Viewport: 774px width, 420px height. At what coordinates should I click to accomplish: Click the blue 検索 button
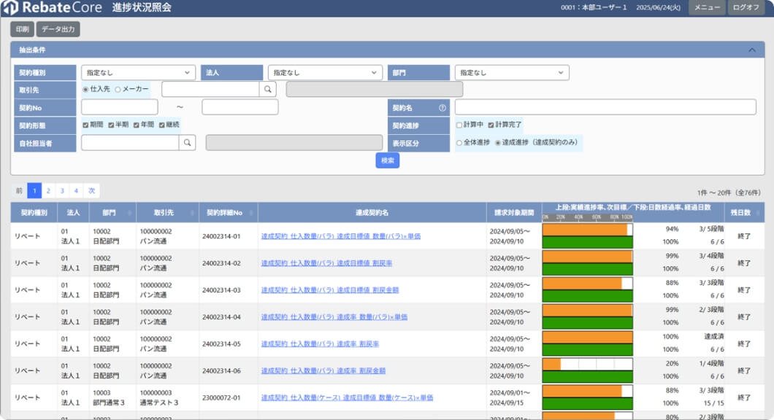(x=388, y=160)
